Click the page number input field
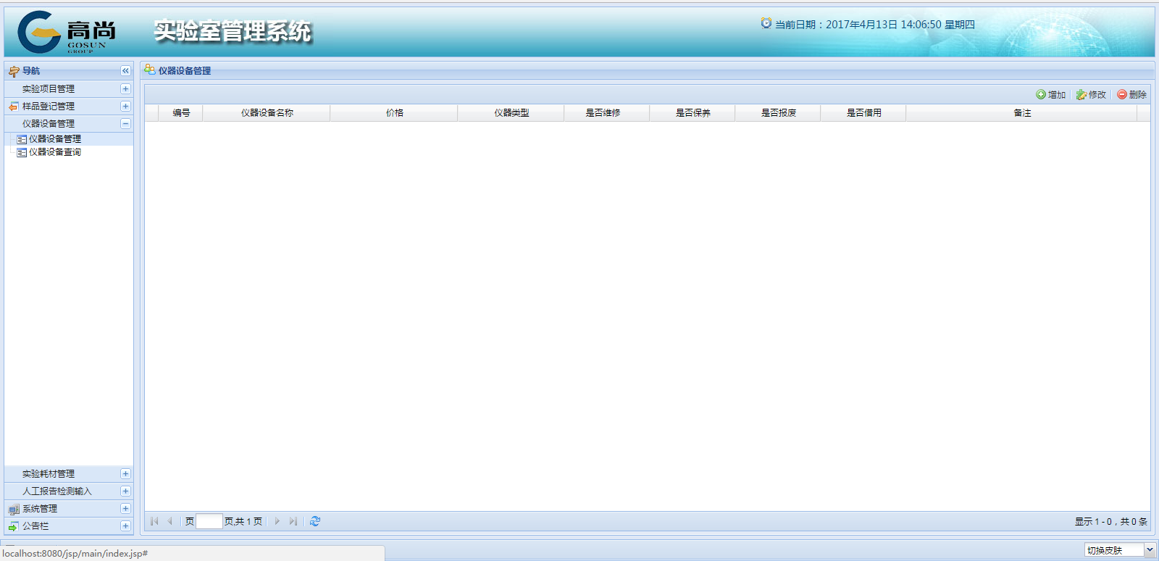1159x561 pixels. 209,521
